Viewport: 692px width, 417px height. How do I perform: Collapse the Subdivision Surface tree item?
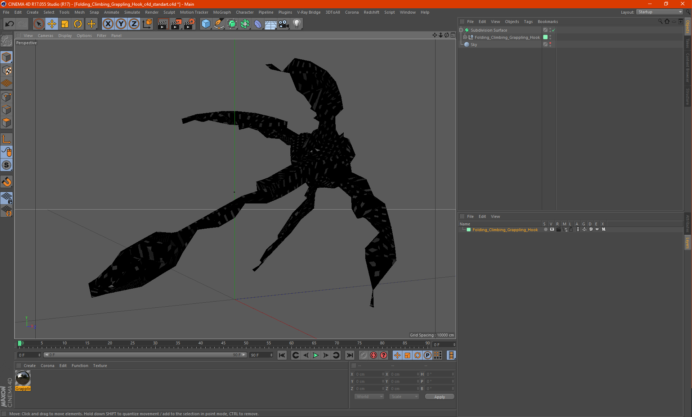coord(461,30)
